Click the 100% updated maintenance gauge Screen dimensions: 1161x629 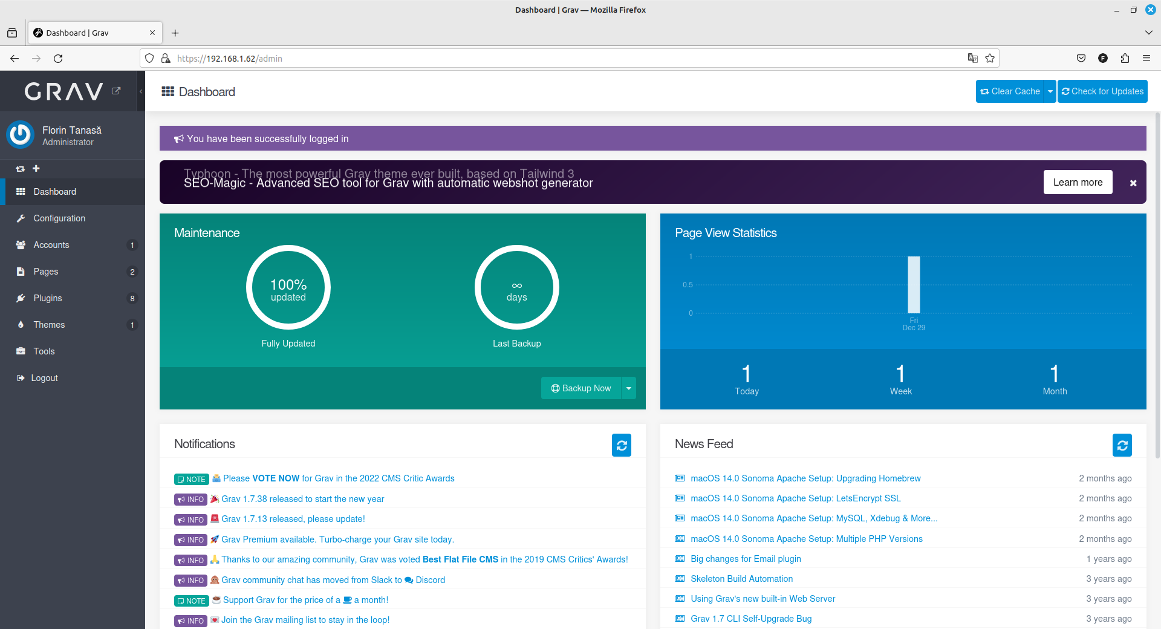click(288, 287)
